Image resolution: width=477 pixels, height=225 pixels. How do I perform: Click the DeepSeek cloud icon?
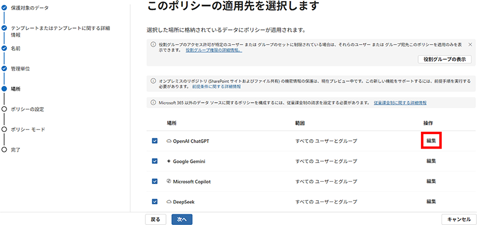169,201
